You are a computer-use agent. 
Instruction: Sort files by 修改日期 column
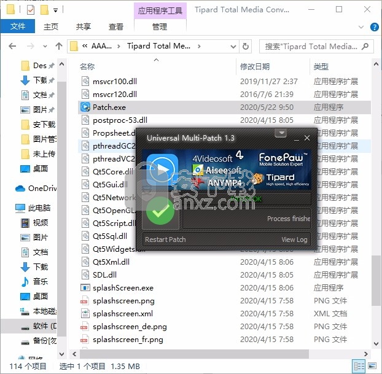[255, 66]
